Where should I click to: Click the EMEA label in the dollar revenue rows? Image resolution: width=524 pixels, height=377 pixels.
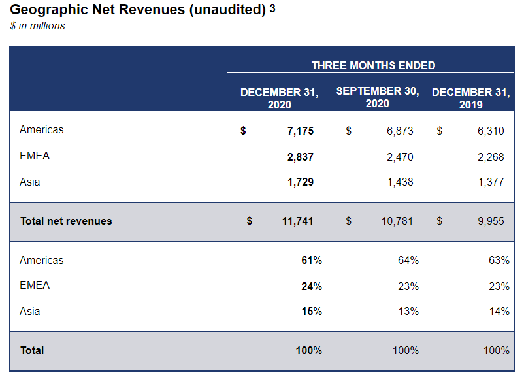(35, 156)
